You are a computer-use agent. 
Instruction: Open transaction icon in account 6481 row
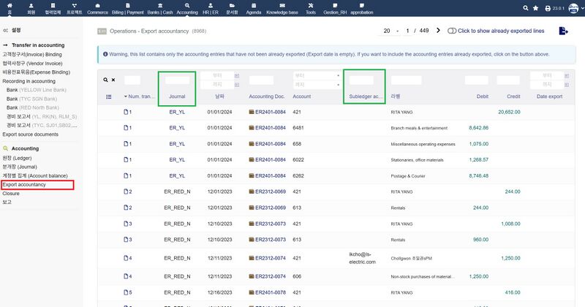[x=126, y=128]
